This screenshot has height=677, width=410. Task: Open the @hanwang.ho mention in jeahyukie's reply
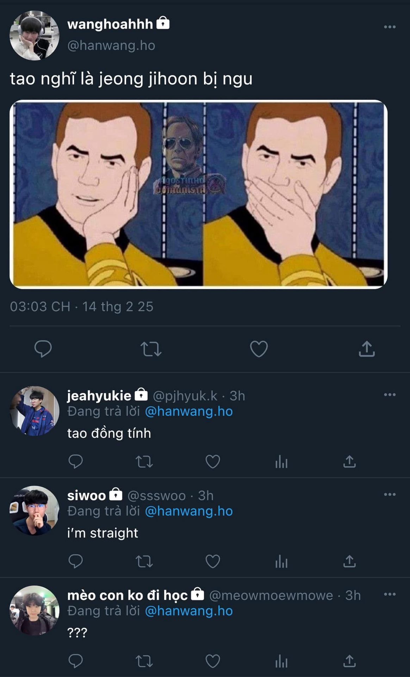189,411
